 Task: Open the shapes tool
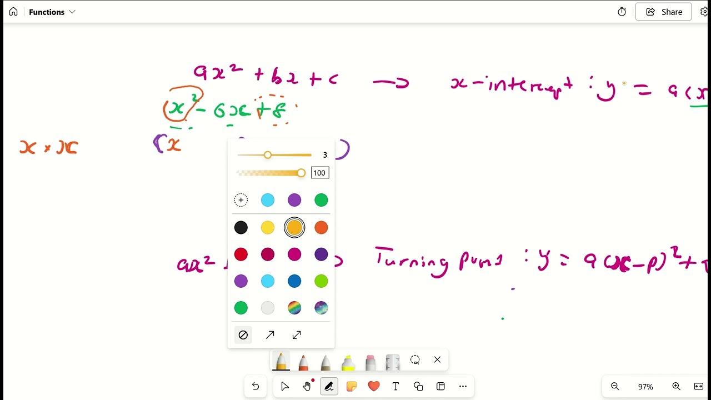[x=418, y=386]
